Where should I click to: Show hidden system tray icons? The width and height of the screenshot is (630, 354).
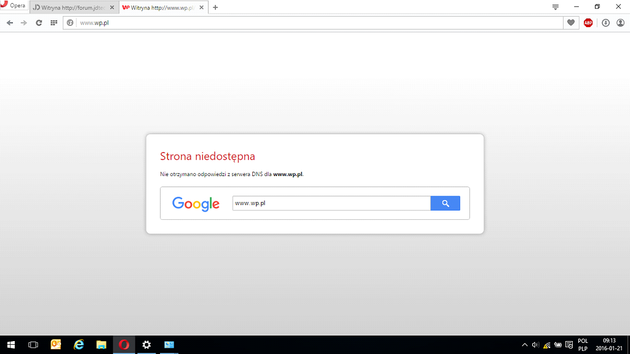tap(525, 345)
